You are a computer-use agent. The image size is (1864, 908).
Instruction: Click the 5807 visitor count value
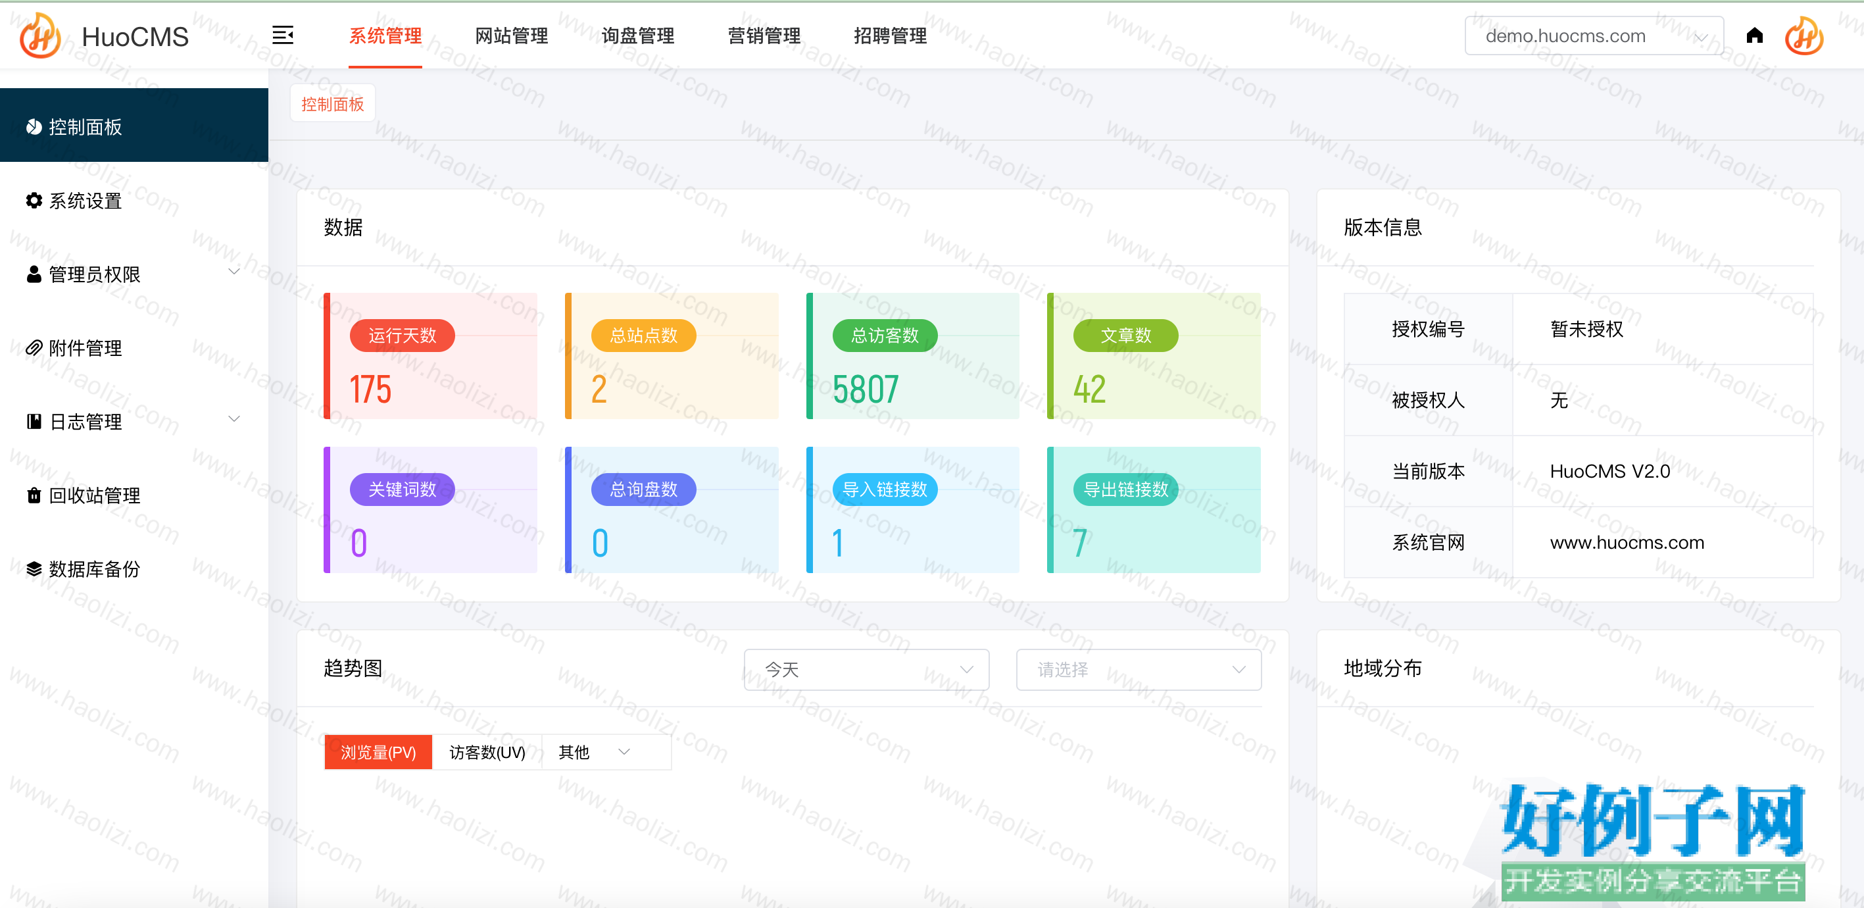866,389
